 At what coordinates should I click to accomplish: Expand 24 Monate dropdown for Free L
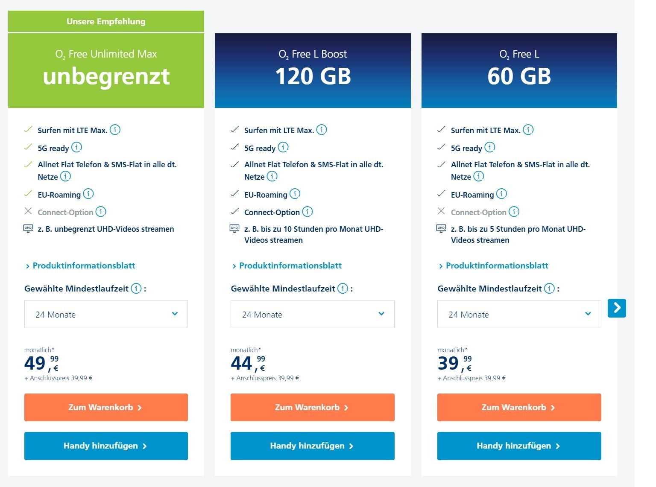[x=519, y=314]
